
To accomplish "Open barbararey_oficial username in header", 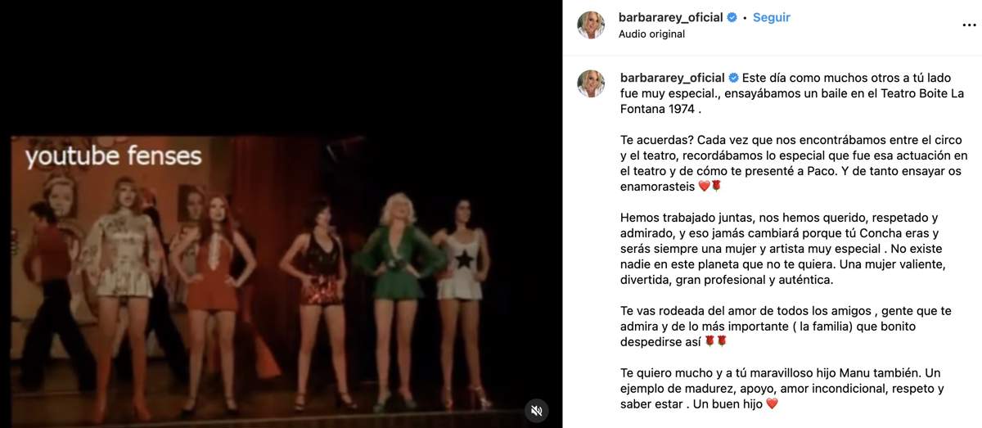I will (x=671, y=17).
